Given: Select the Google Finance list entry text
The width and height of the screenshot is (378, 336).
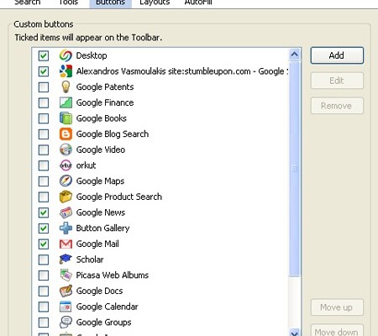Looking at the screenshot, I should tap(105, 102).
